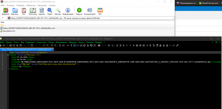Screen dimensions: 222x109
Task: Open Notepad++ Поиск menu
Action: click(16, 42)
